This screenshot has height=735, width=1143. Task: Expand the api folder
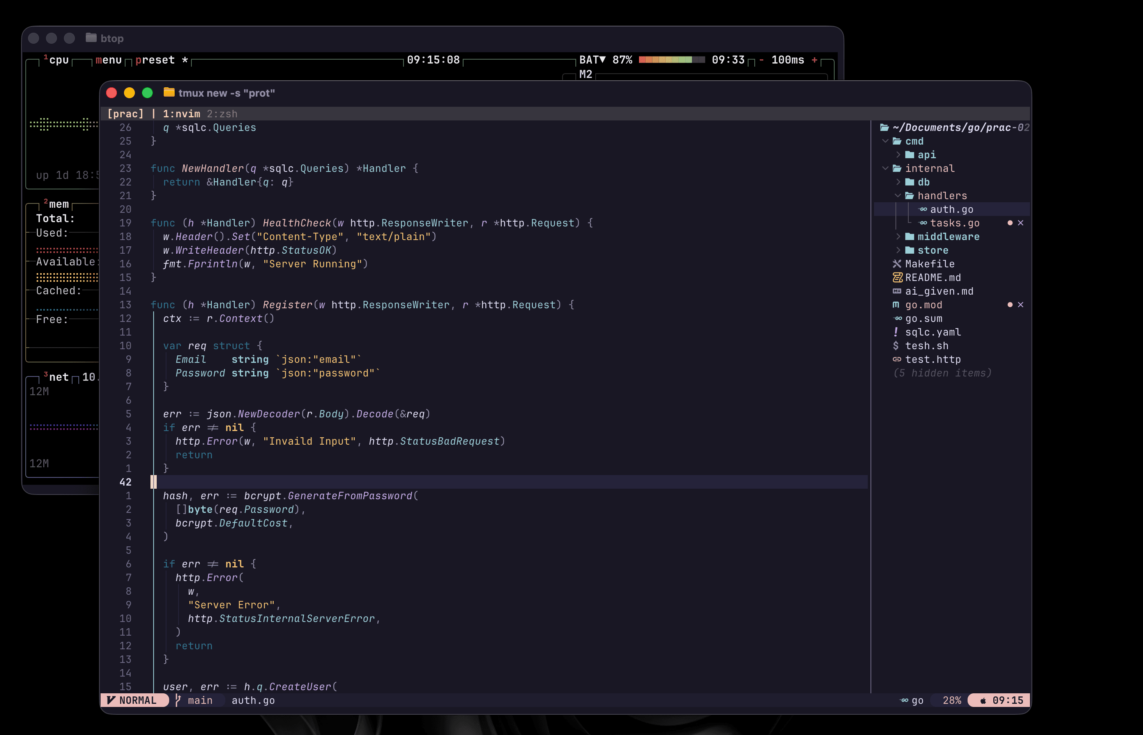[899, 154]
